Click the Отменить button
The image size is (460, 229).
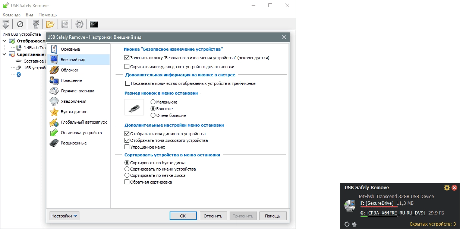tap(213, 216)
